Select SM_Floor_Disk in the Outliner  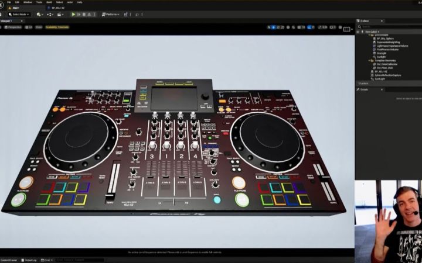385,68
